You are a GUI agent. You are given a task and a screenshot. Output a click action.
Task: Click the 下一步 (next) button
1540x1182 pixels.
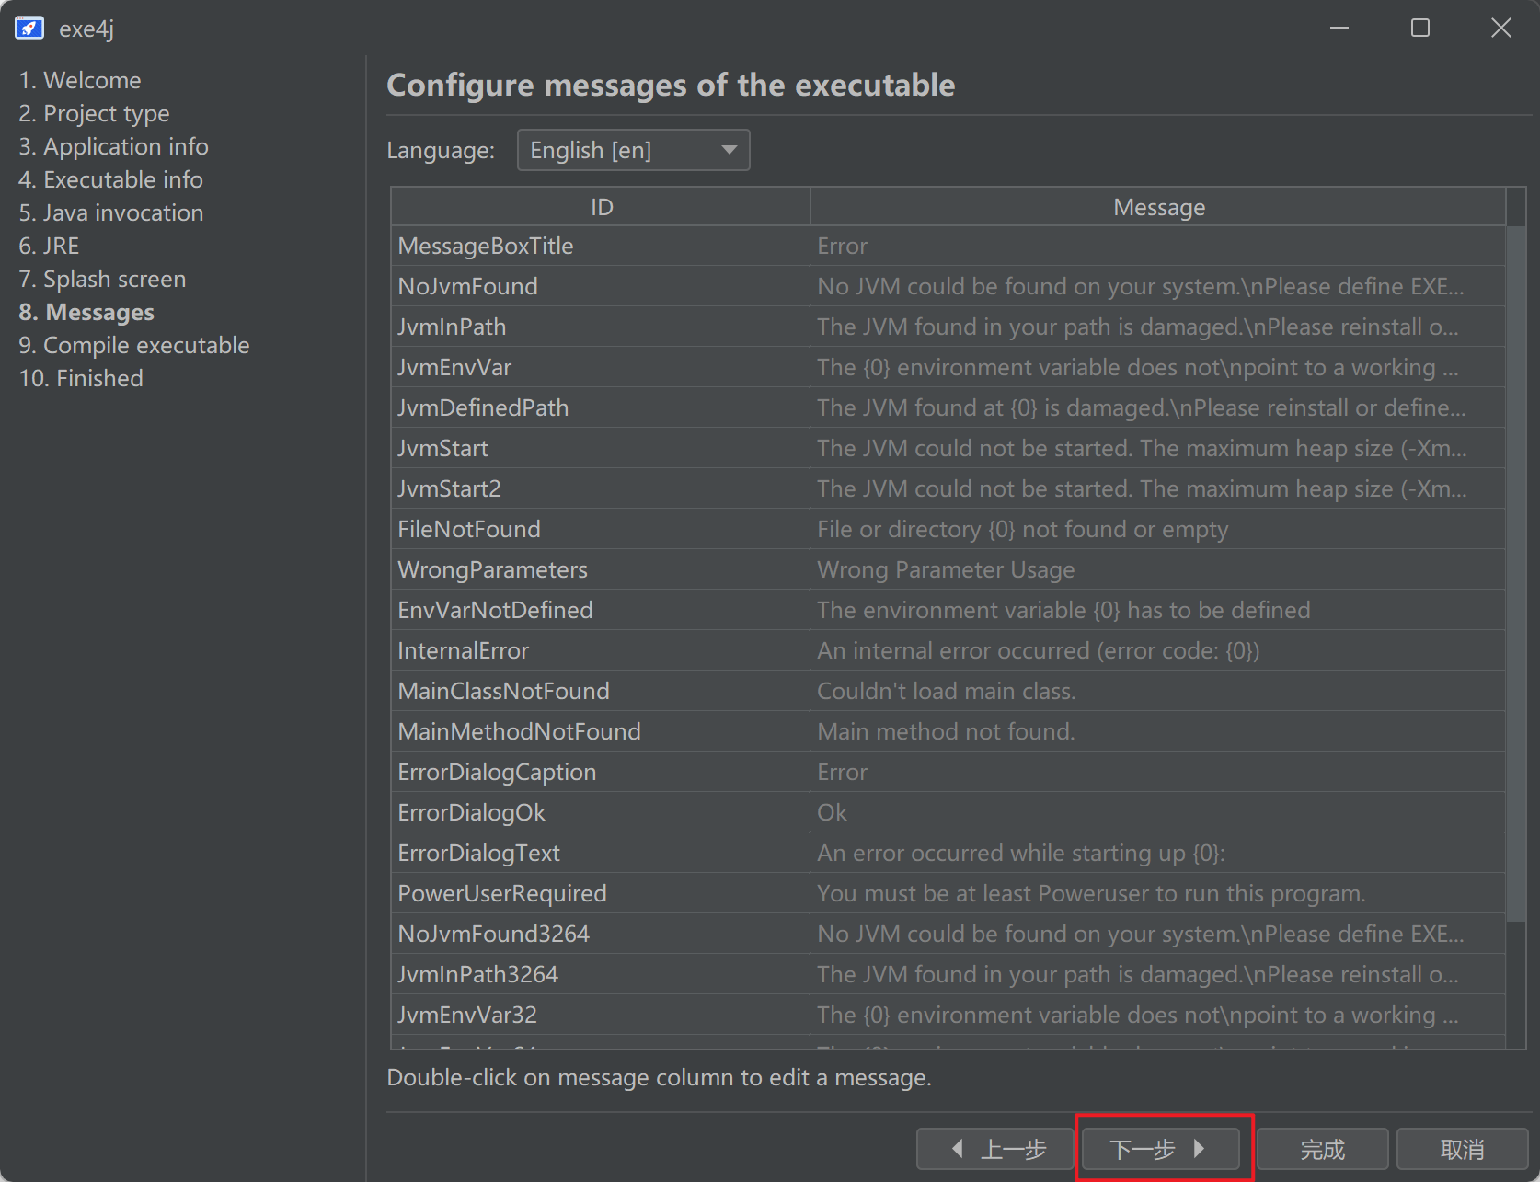[x=1160, y=1149]
